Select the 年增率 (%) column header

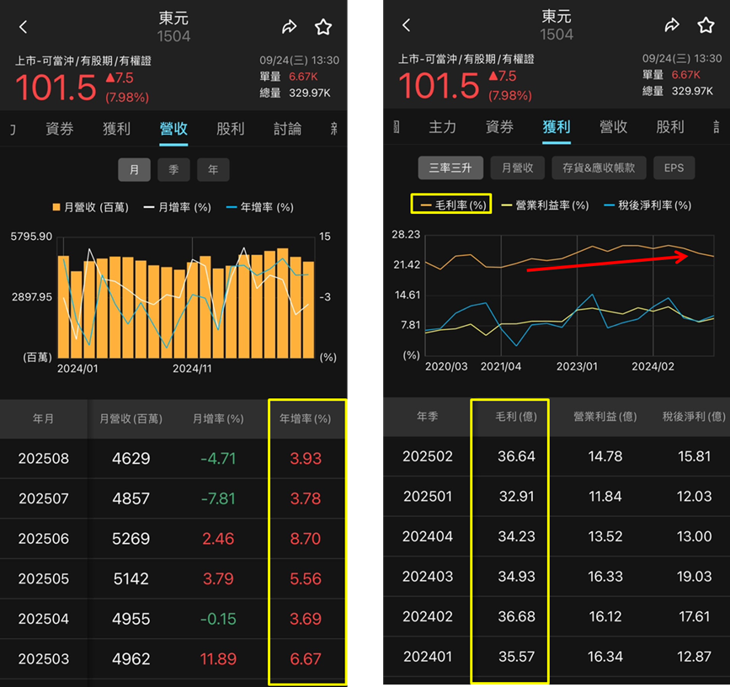coord(306,418)
